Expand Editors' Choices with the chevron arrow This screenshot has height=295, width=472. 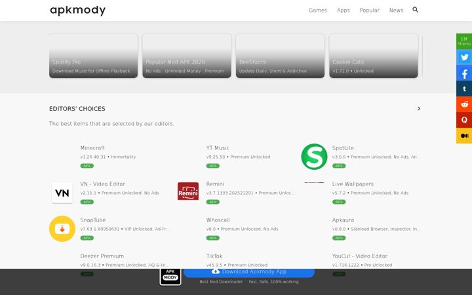pos(419,108)
